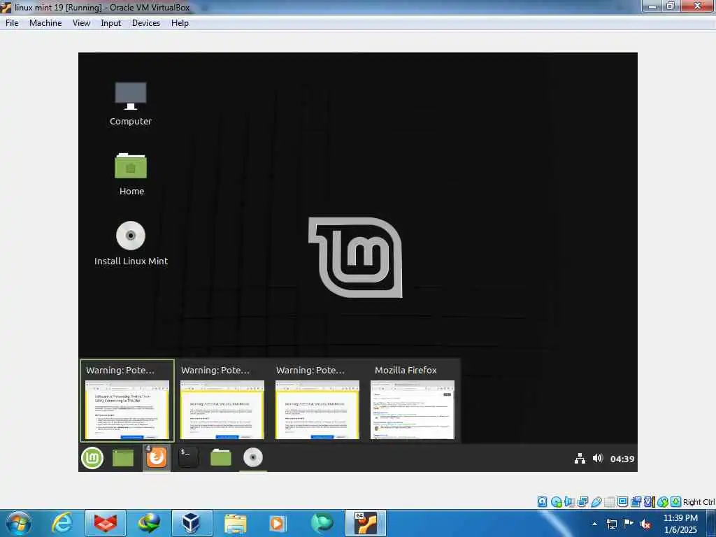Click the CPU virtualization indicator in VirtualBox status bar
716x537 pixels.
[650, 502]
